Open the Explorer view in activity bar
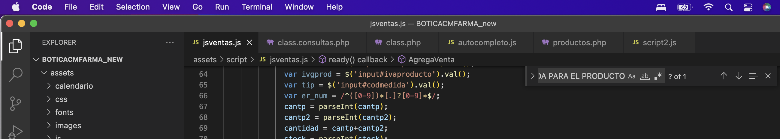This screenshot has height=139, width=780. (15, 46)
